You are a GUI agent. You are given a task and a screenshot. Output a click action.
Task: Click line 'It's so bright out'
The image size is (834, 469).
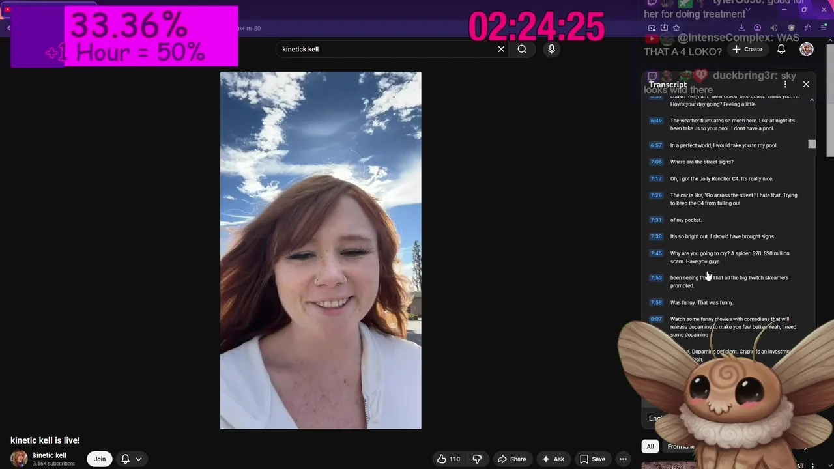723,236
